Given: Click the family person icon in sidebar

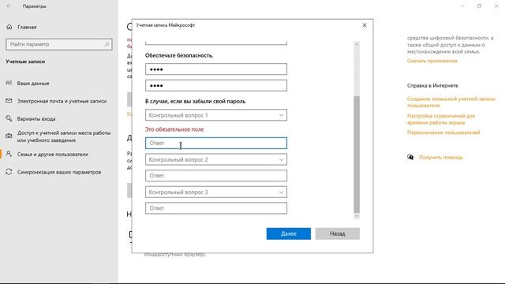Looking at the screenshot, I should pyautogui.click(x=9, y=154).
